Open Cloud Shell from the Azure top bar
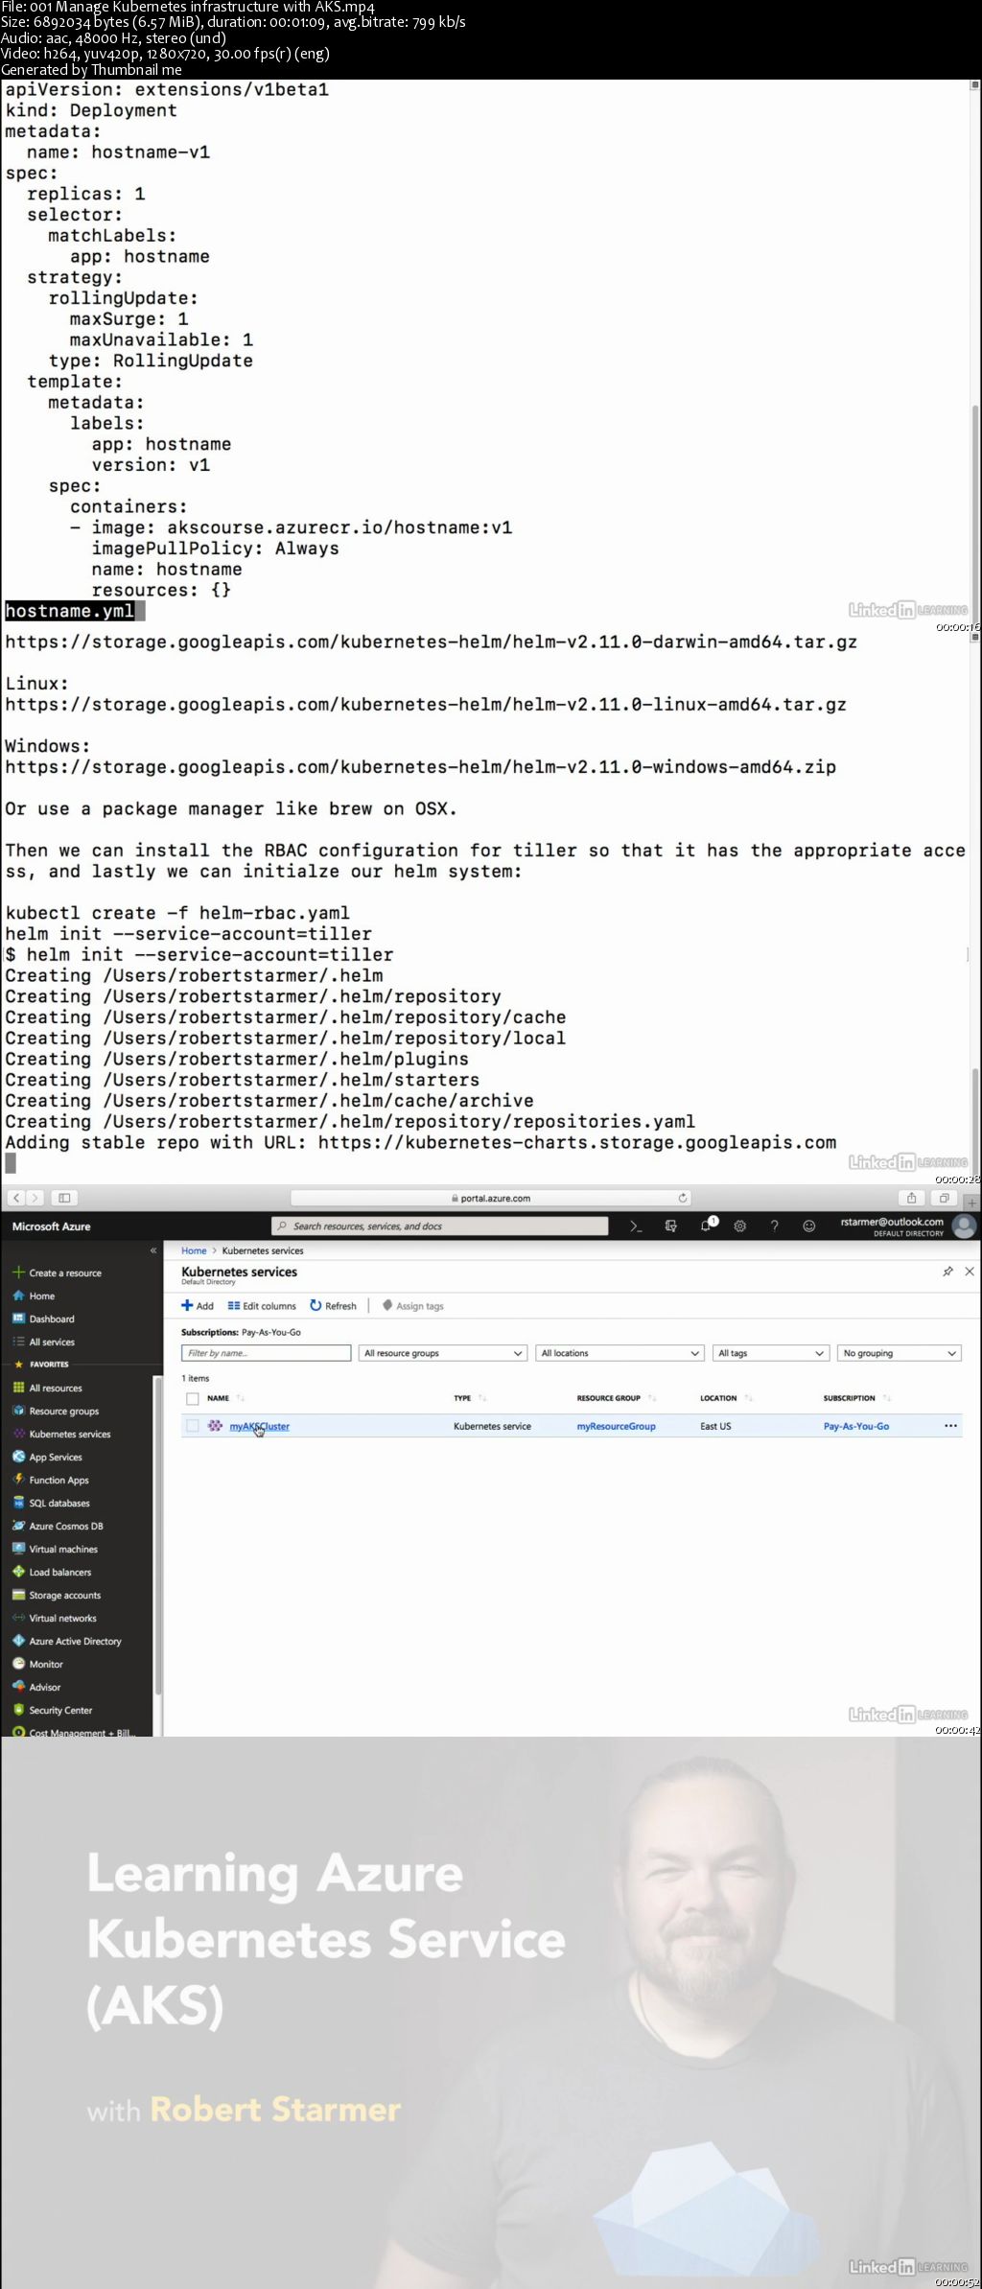Screen dimensions: 982x2289 (635, 1226)
